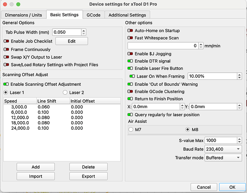The height and width of the screenshot is (193, 247).
Task: Click Initial Offset column header
Action: point(95,101)
